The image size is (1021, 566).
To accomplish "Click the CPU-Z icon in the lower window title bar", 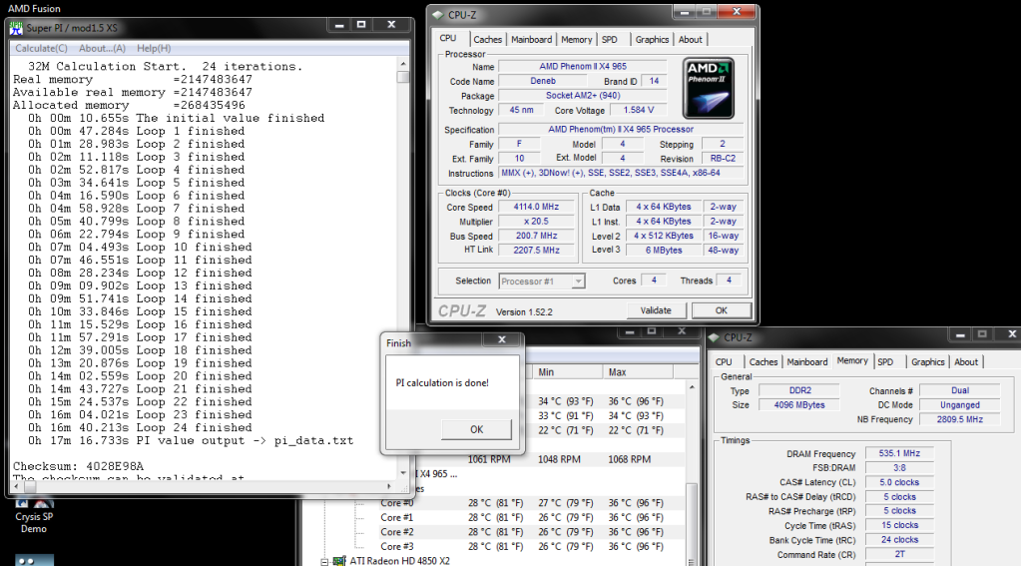I will pos(715,337).
